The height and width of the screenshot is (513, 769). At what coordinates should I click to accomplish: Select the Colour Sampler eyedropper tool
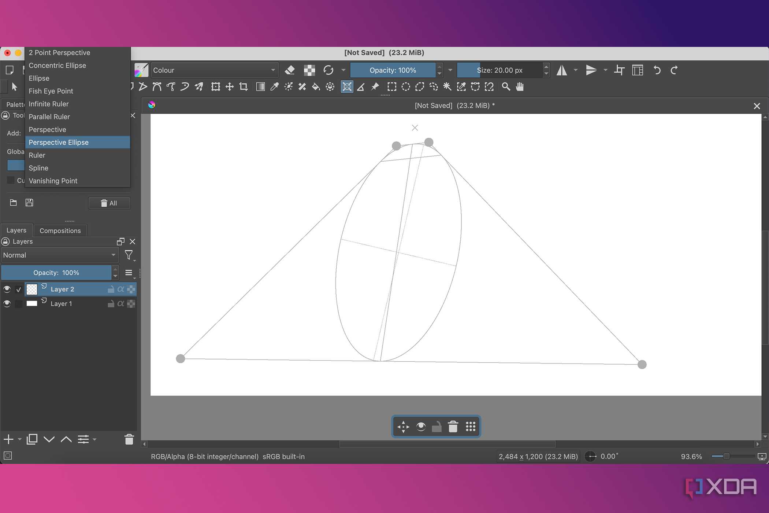[x=274, y=87]
